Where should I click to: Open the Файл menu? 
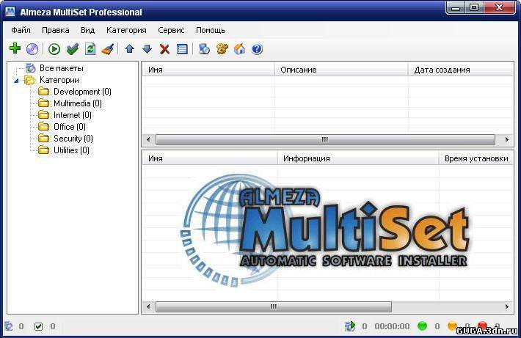(x=21, y=30)
